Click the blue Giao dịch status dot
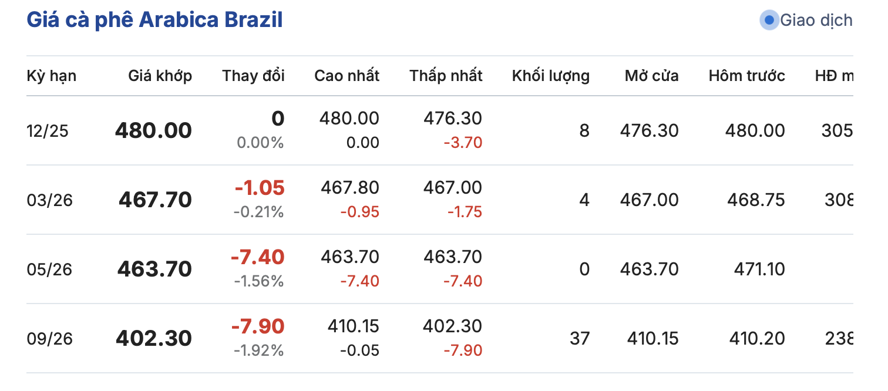Screen dimensions: 888x391 click(x=769, y=20)
